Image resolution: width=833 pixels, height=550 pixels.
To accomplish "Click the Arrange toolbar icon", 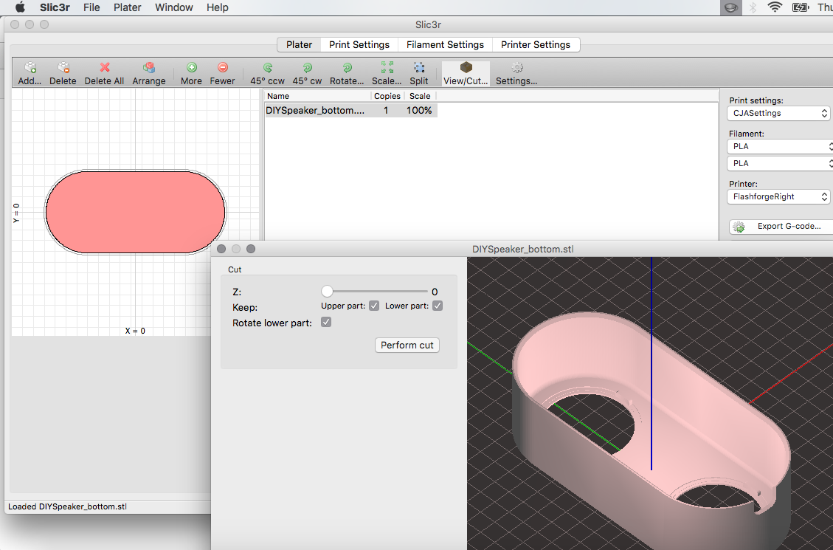I will coord(149,67).
